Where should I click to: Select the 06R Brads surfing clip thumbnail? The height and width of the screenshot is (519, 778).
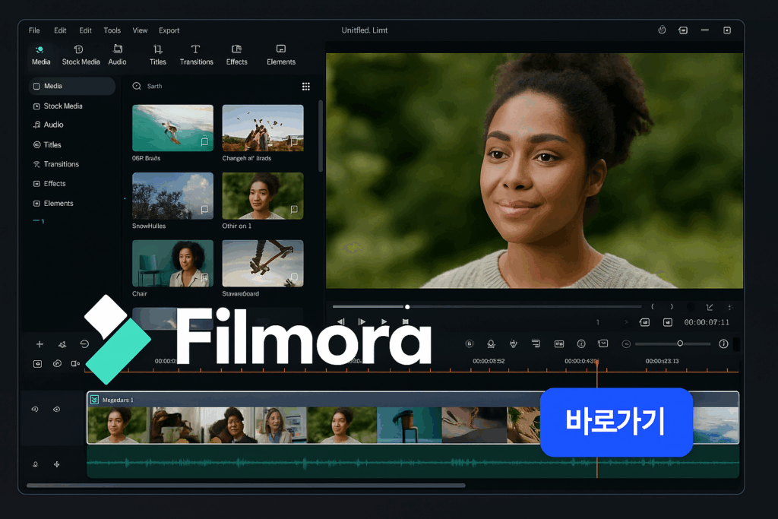click(x=172, y=128)
